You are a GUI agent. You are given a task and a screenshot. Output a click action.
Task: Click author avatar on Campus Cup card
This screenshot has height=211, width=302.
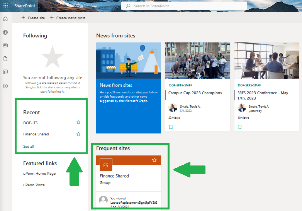coord(173,108)
